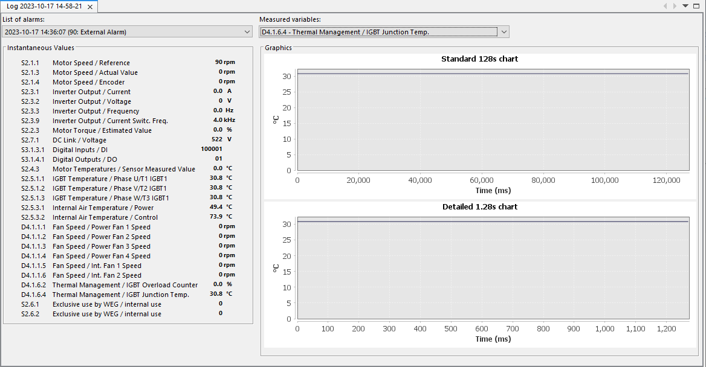Click Internal Air Temperature / Control value

point(216,217)
